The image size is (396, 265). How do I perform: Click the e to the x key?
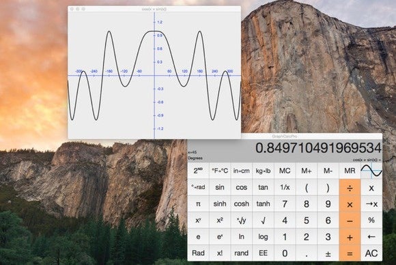coord(220,237)
